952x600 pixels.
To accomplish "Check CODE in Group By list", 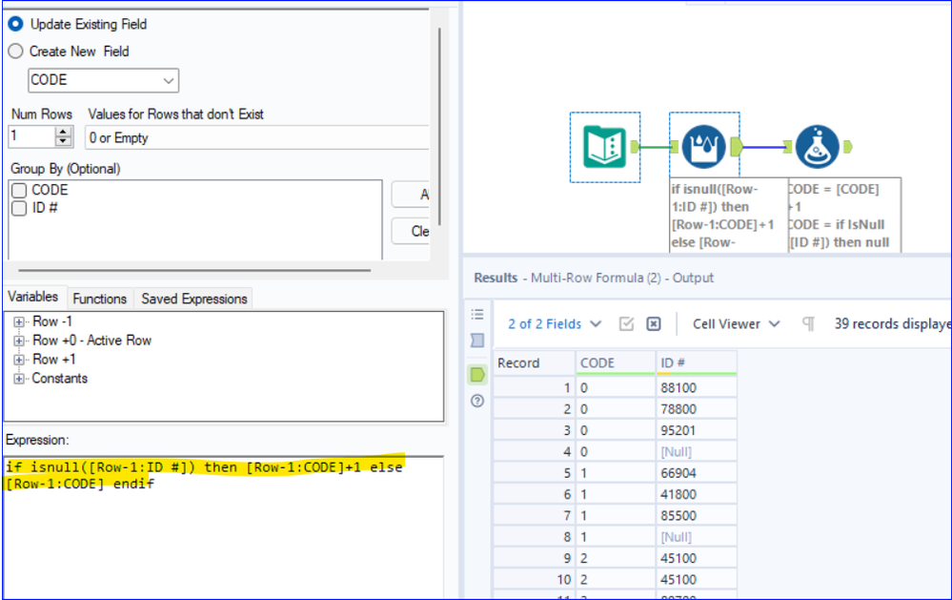I will (19, 190).
